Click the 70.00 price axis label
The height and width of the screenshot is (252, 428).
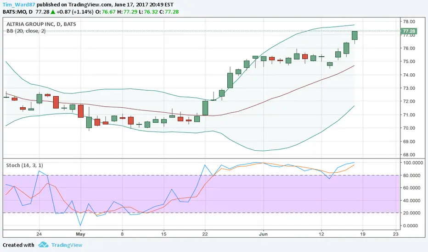pos(409,128)
